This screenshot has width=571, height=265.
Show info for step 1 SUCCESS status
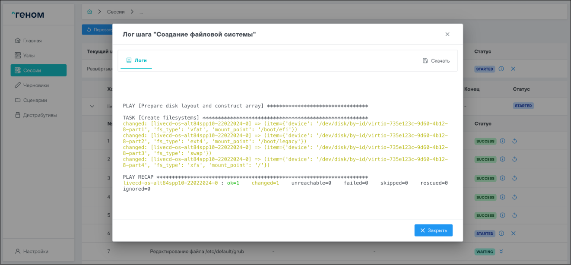pyautogui.click(x=502, y=141)
